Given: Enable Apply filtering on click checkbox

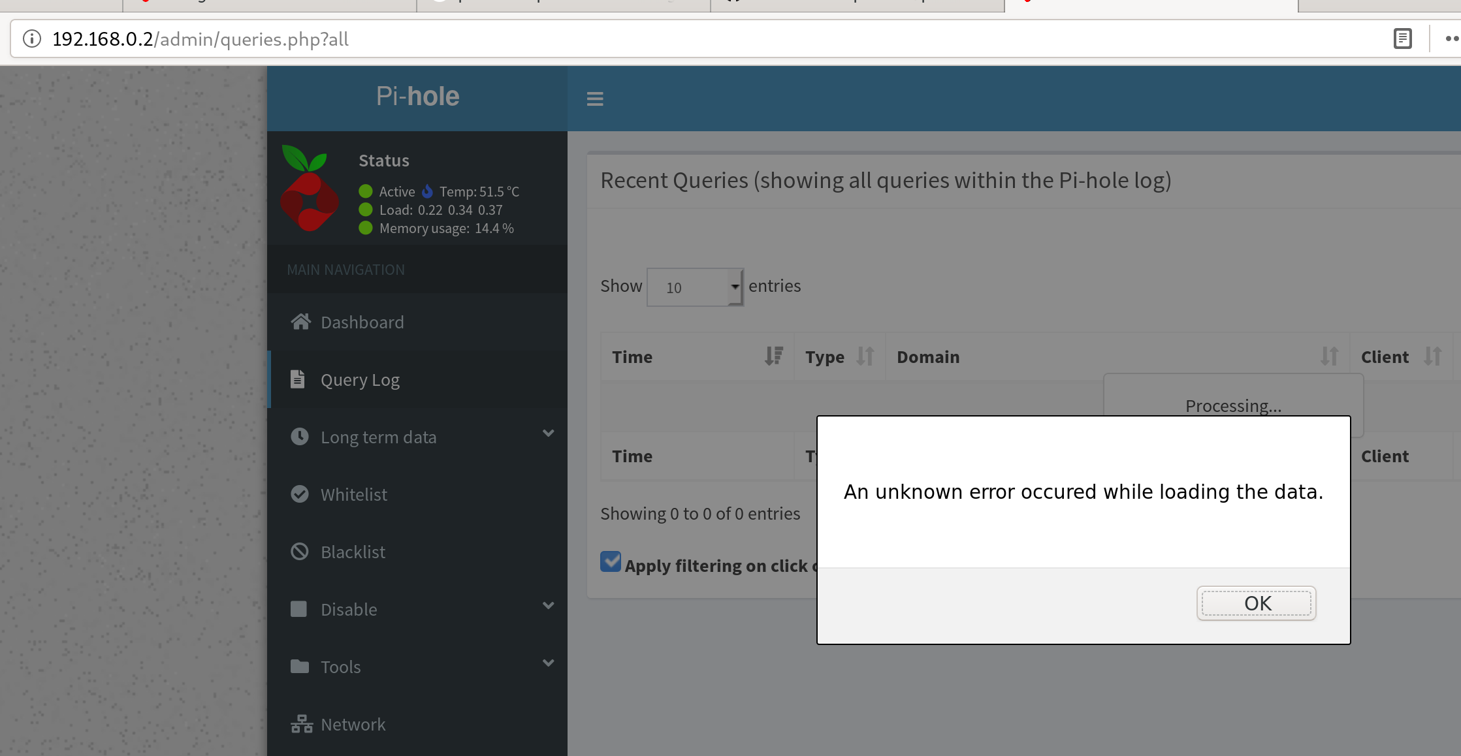Looking at the screenshot, I should tap(611, 561).
